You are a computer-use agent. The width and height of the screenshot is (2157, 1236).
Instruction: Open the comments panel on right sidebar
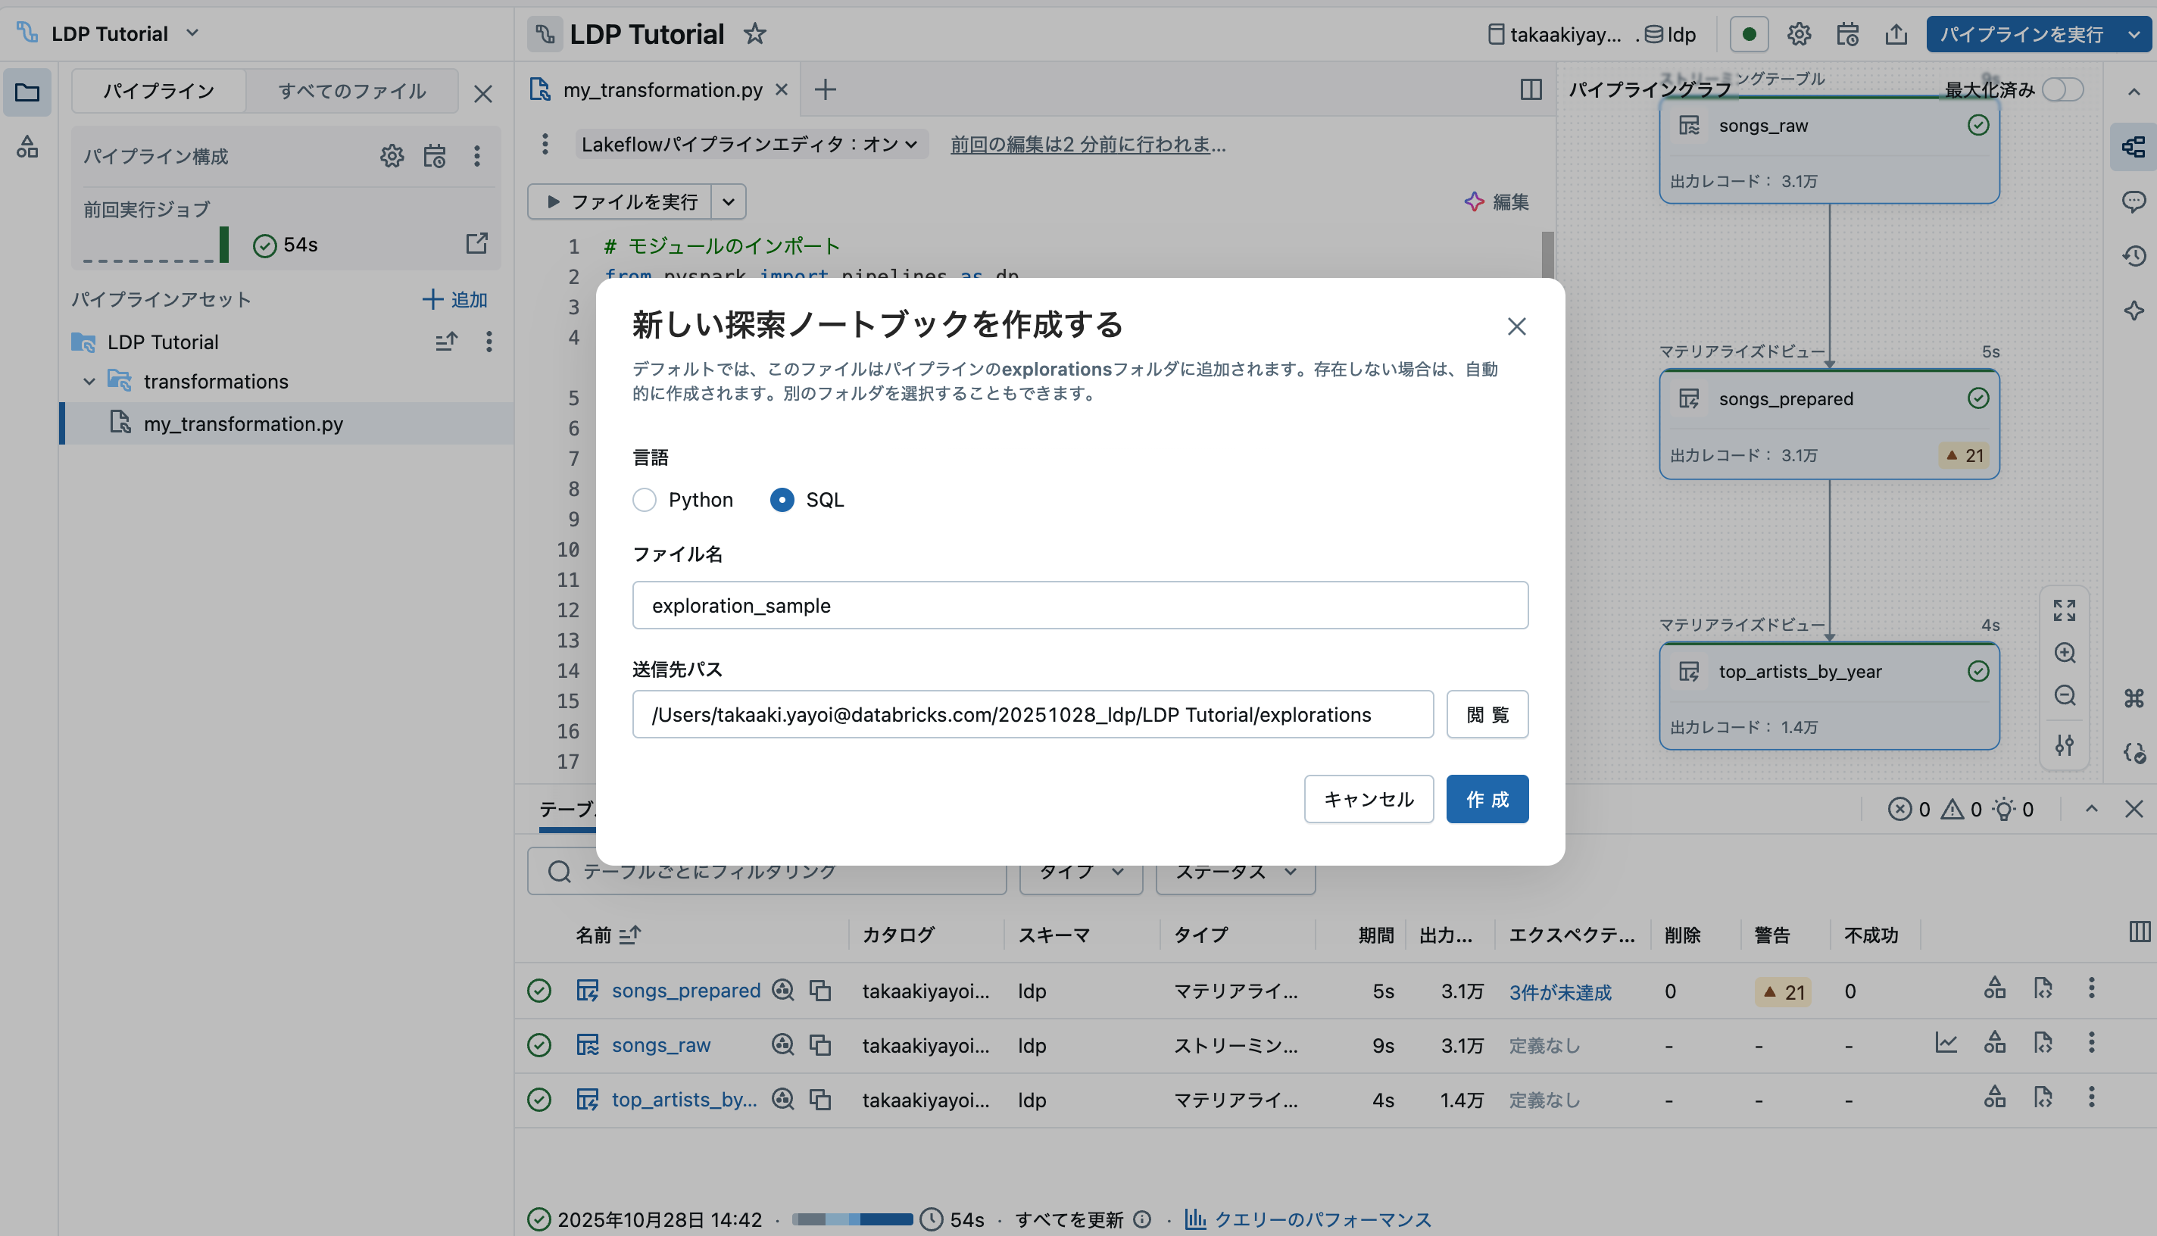[2136, 202]
